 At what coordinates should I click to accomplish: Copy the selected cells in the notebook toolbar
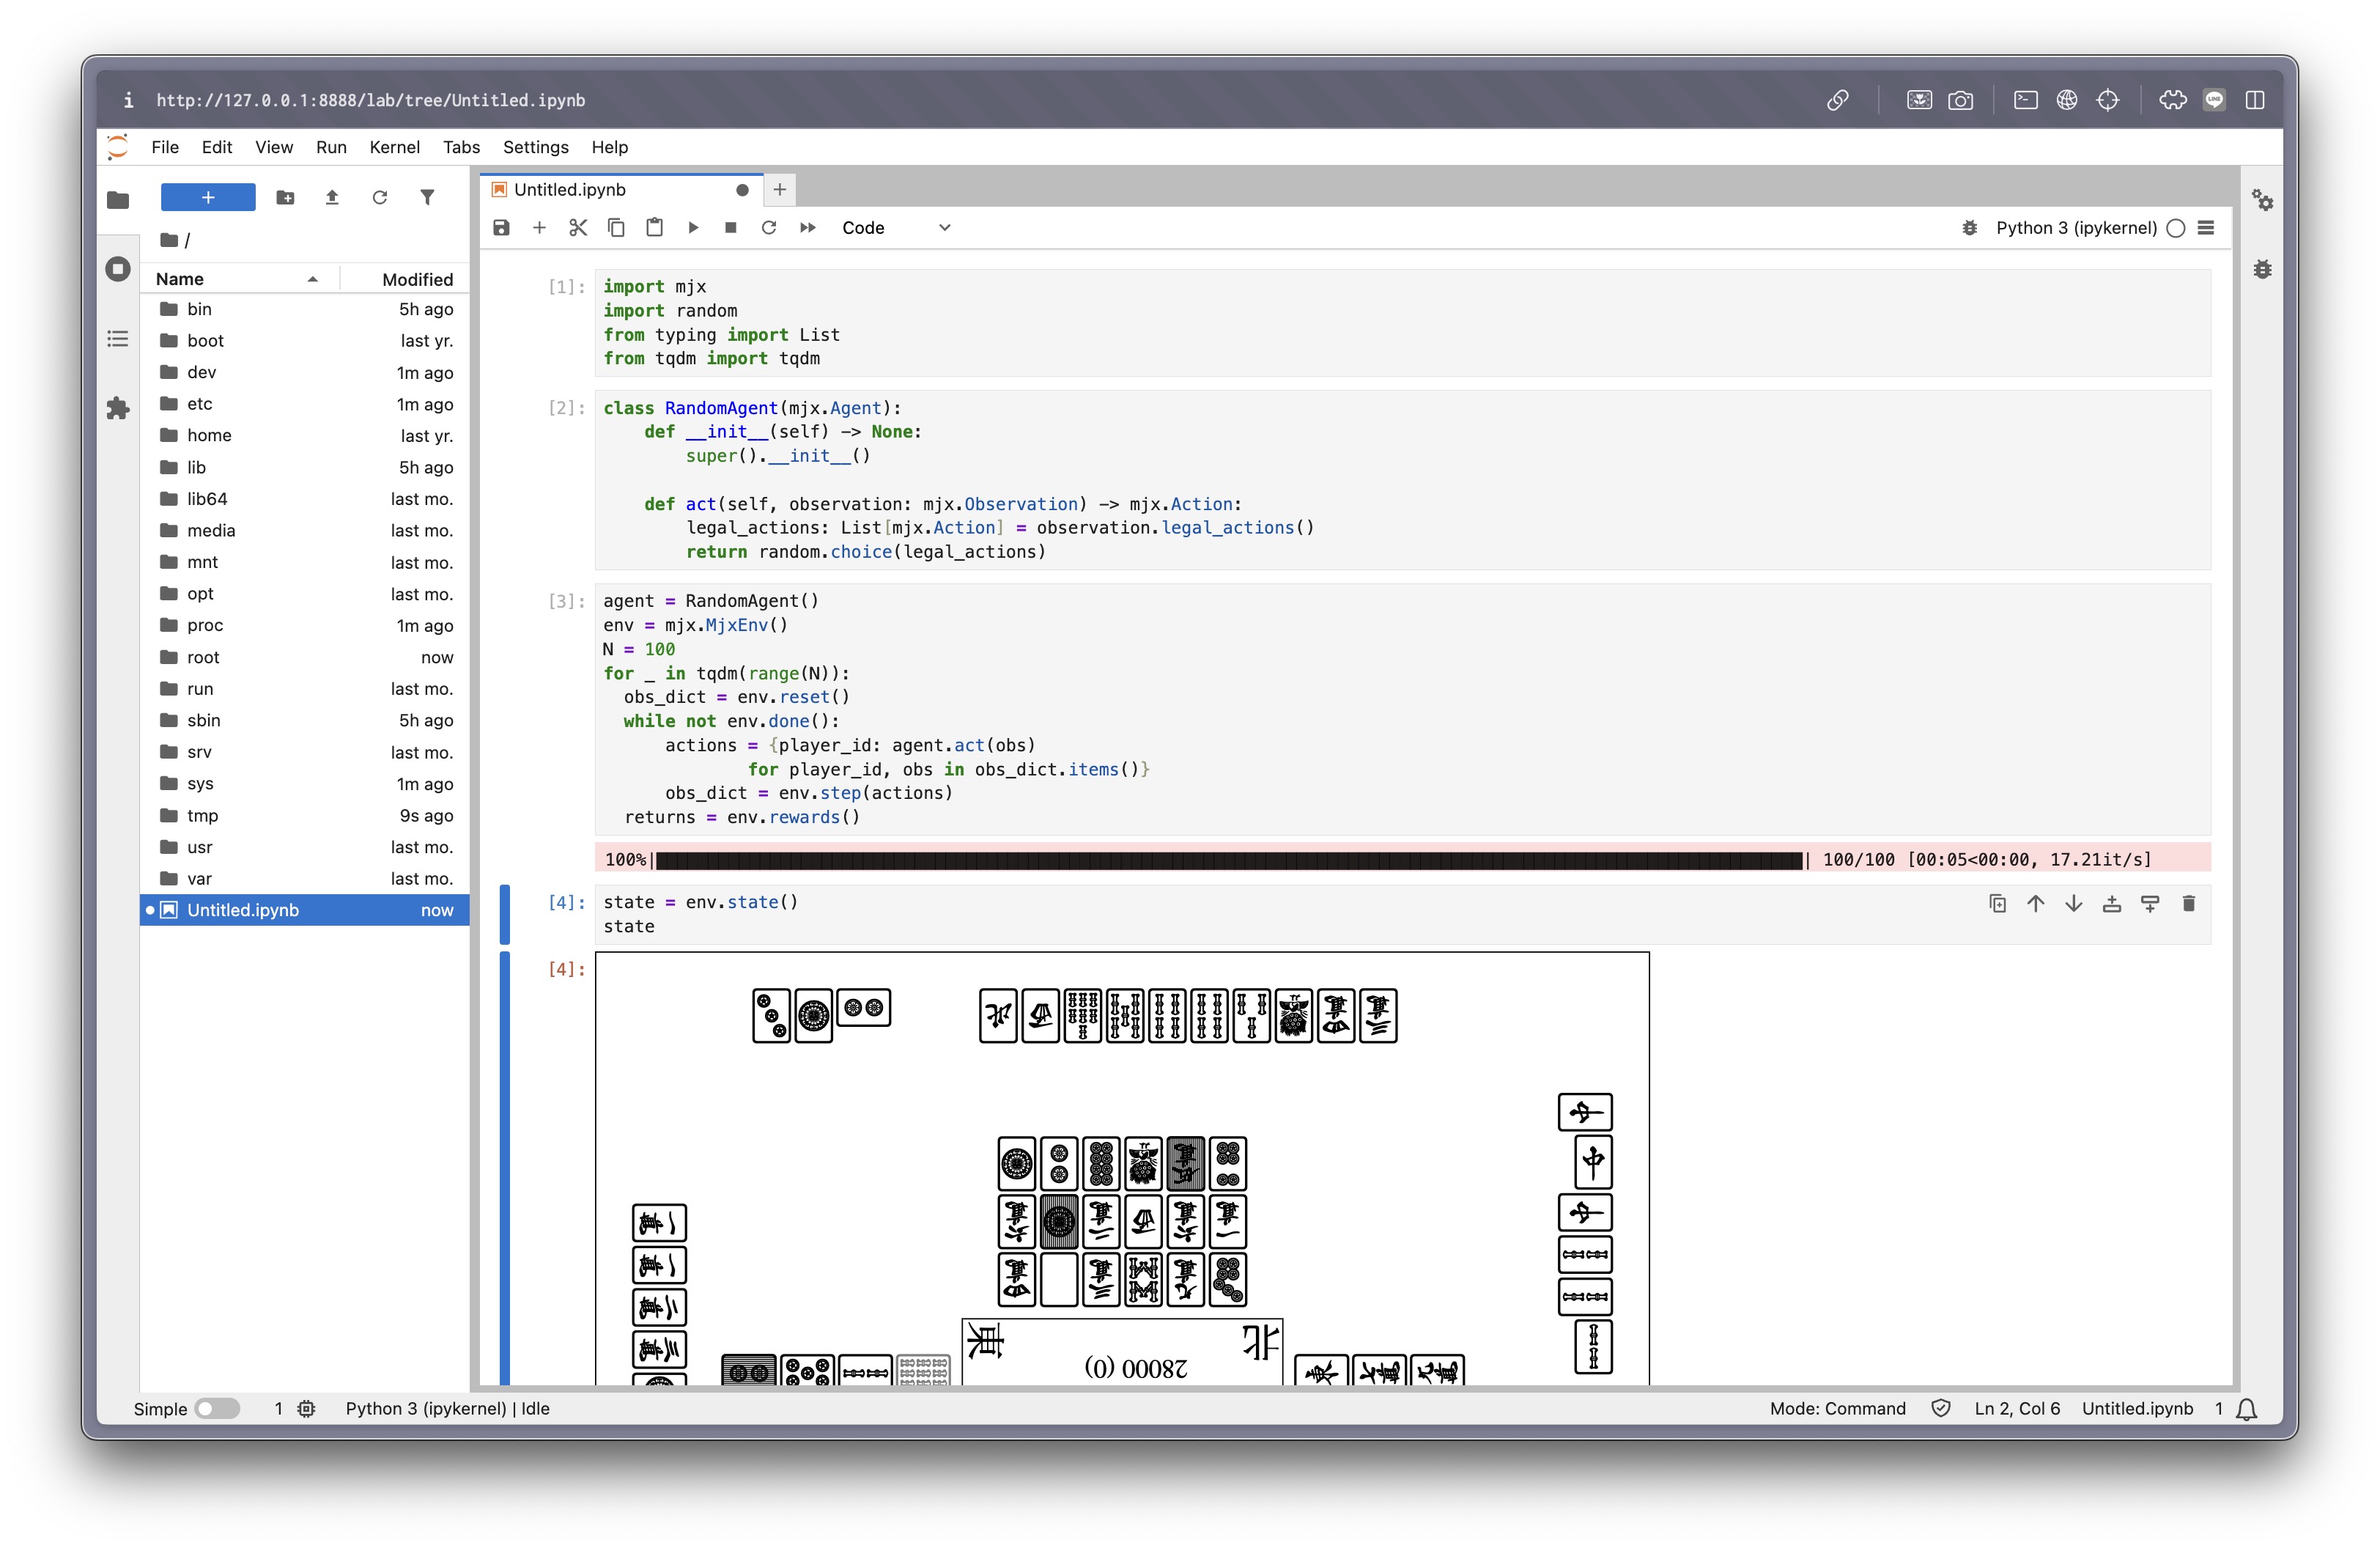click(616, 228)
